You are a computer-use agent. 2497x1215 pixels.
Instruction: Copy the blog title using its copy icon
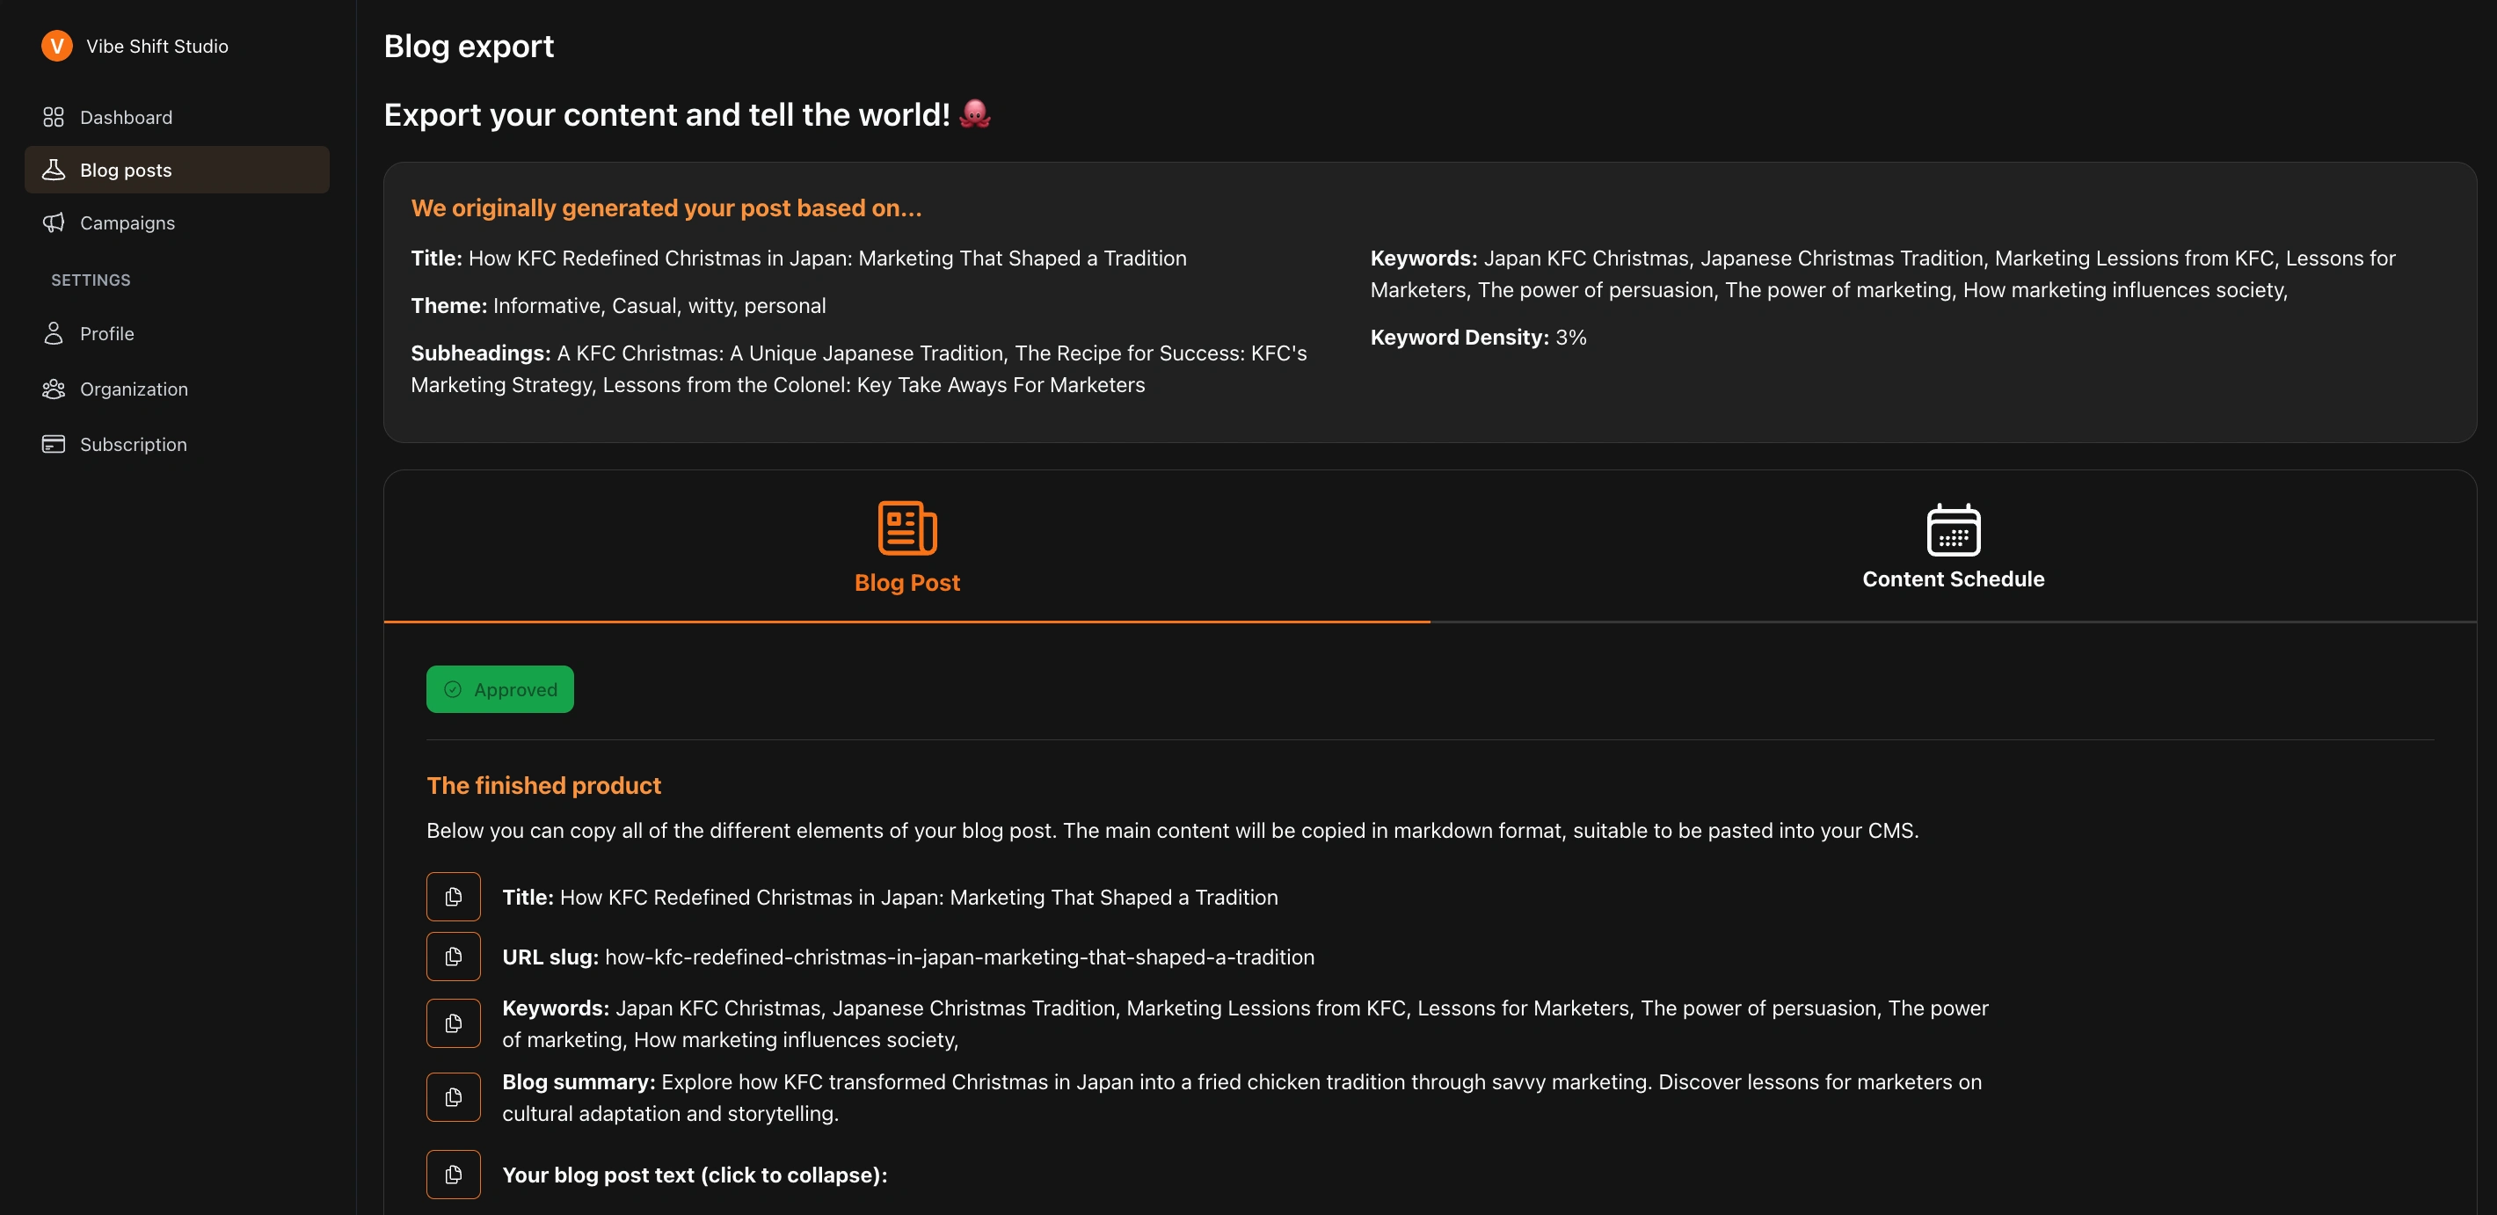(453, 896)
